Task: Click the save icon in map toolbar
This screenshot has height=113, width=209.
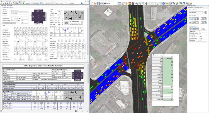Action: coord(97,4)
